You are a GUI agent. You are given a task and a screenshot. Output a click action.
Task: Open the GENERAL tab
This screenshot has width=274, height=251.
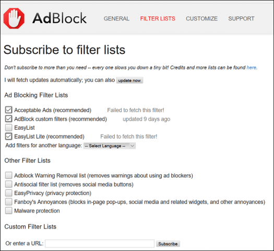click(x=116, y=18)
